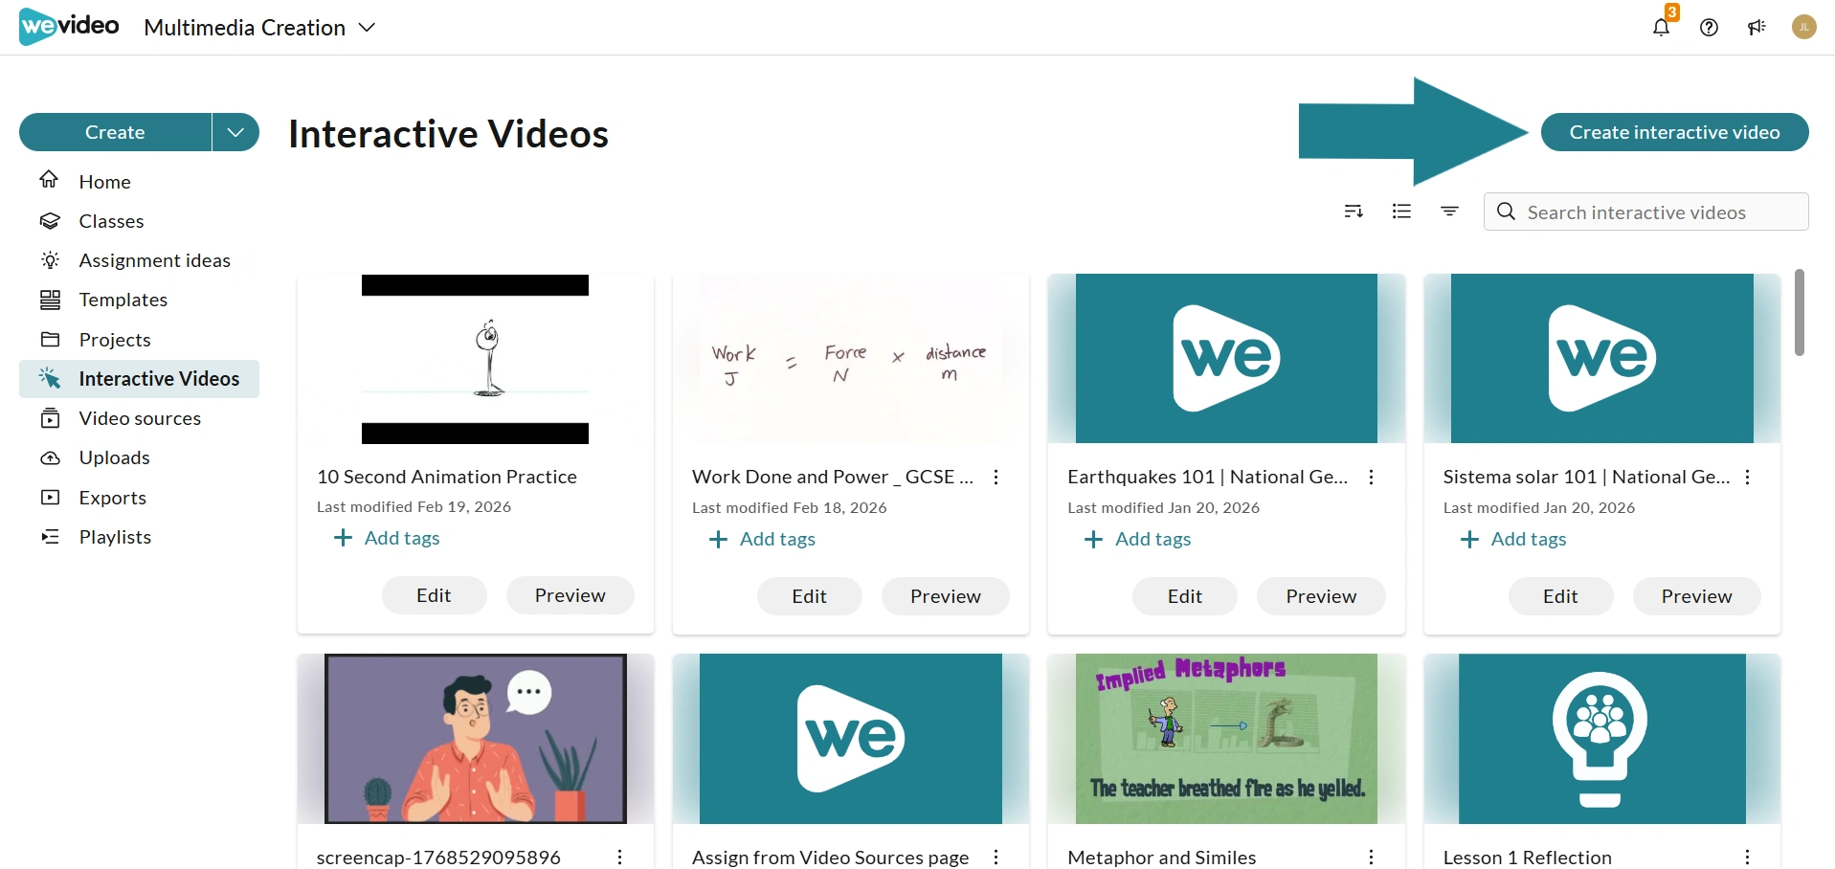
Task: Open more options for Lesson 1 Reflection
Action: tap(1747, 858)
